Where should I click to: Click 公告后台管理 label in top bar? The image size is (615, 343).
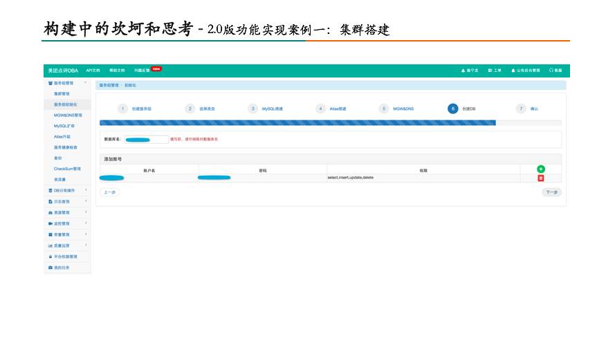(x=529, y=71)
